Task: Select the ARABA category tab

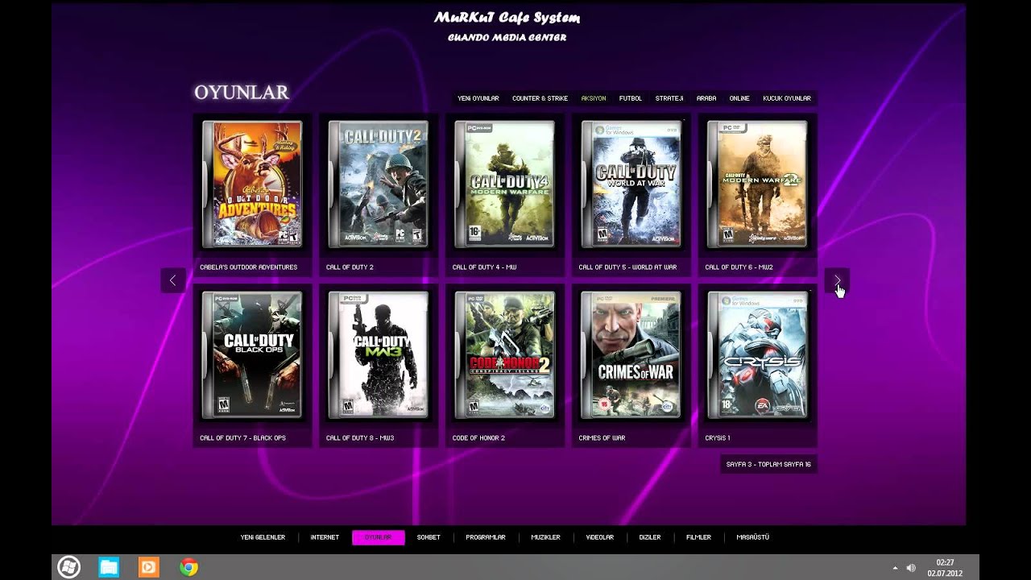Action: (706, 98)
